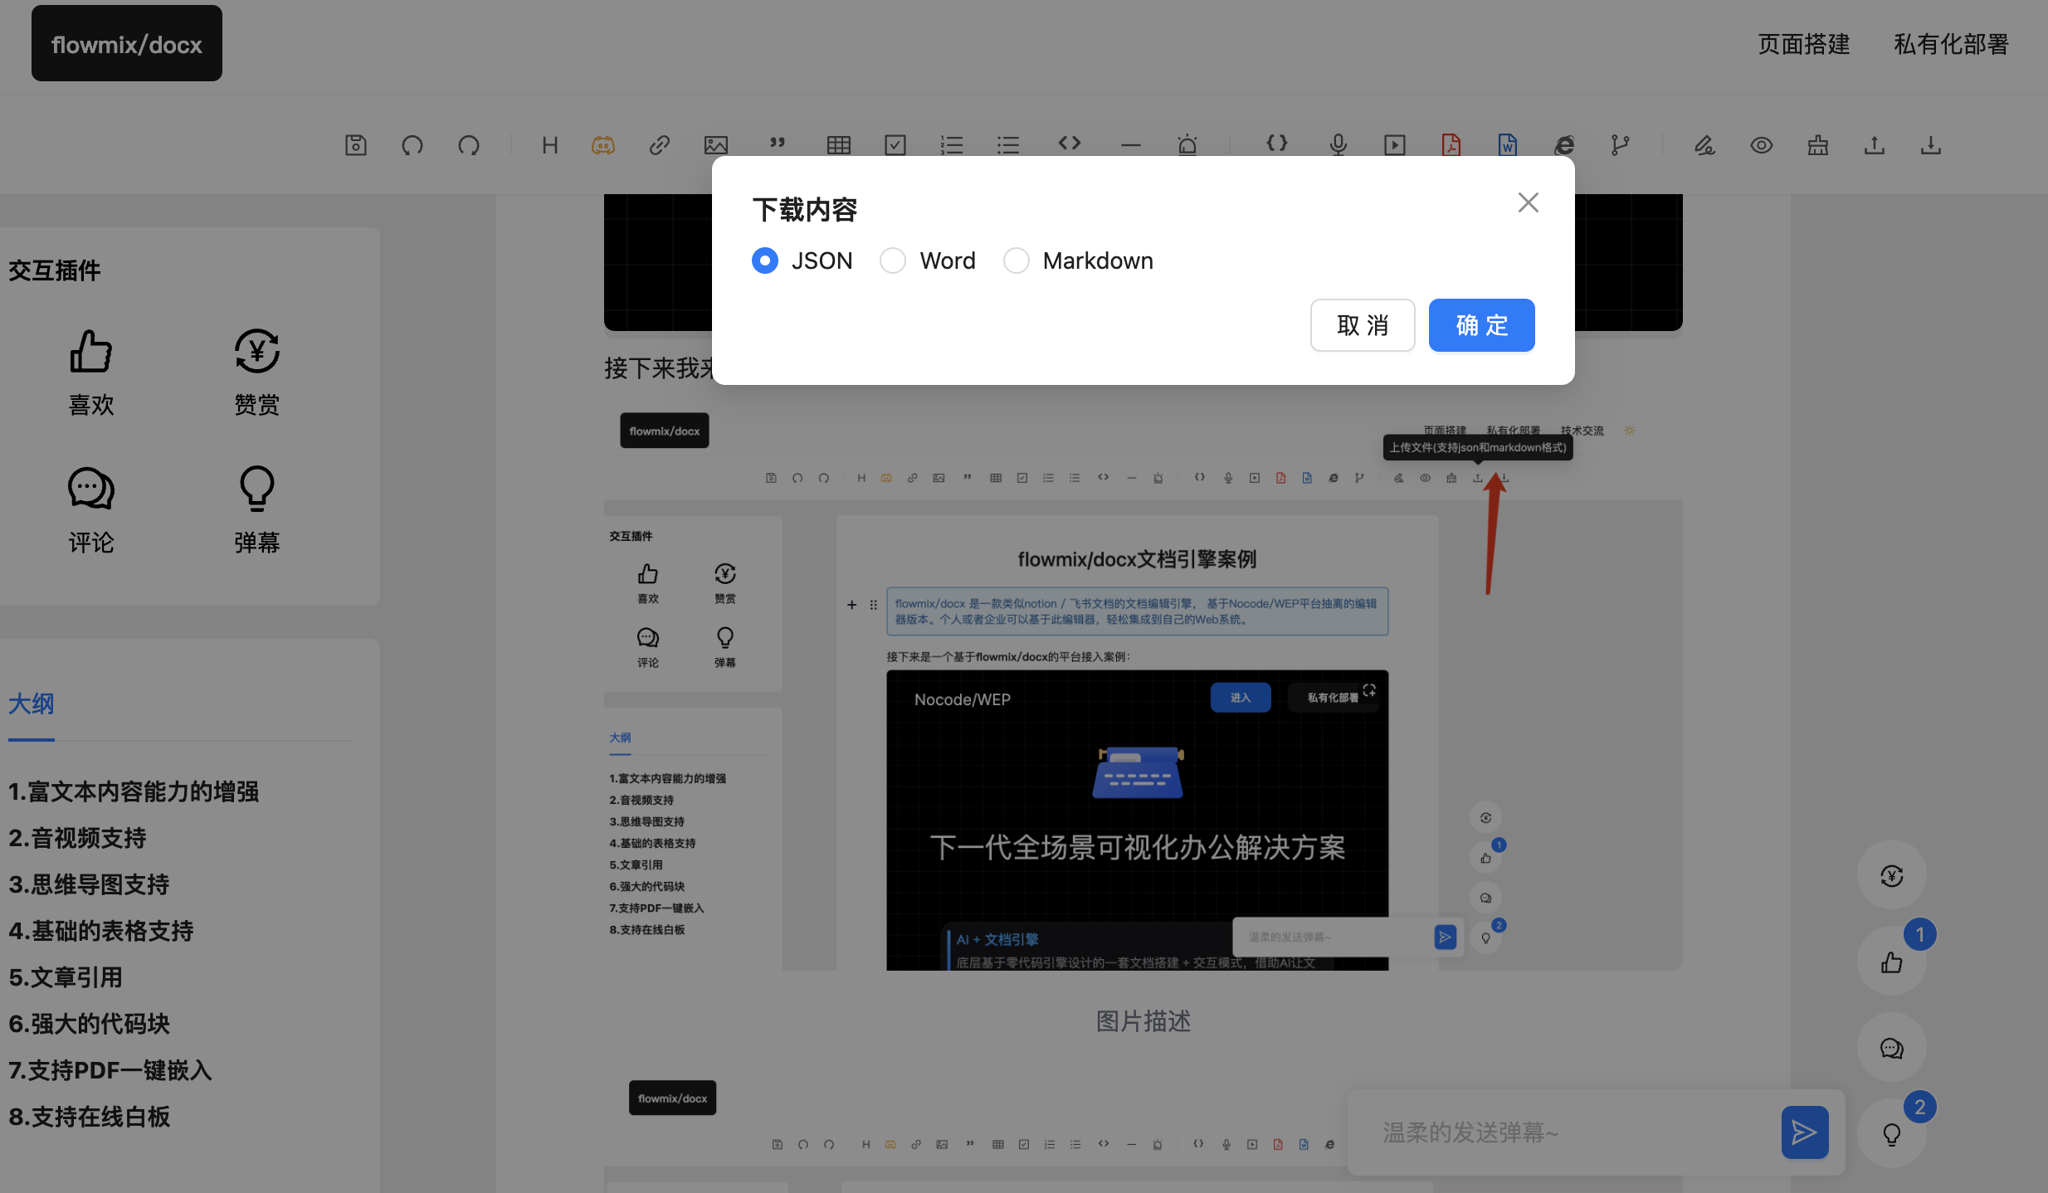This screenshot has height=1193, width=2048.
Task: Jump to outline item 6.强大的代码块
Action: (89, 1024)
